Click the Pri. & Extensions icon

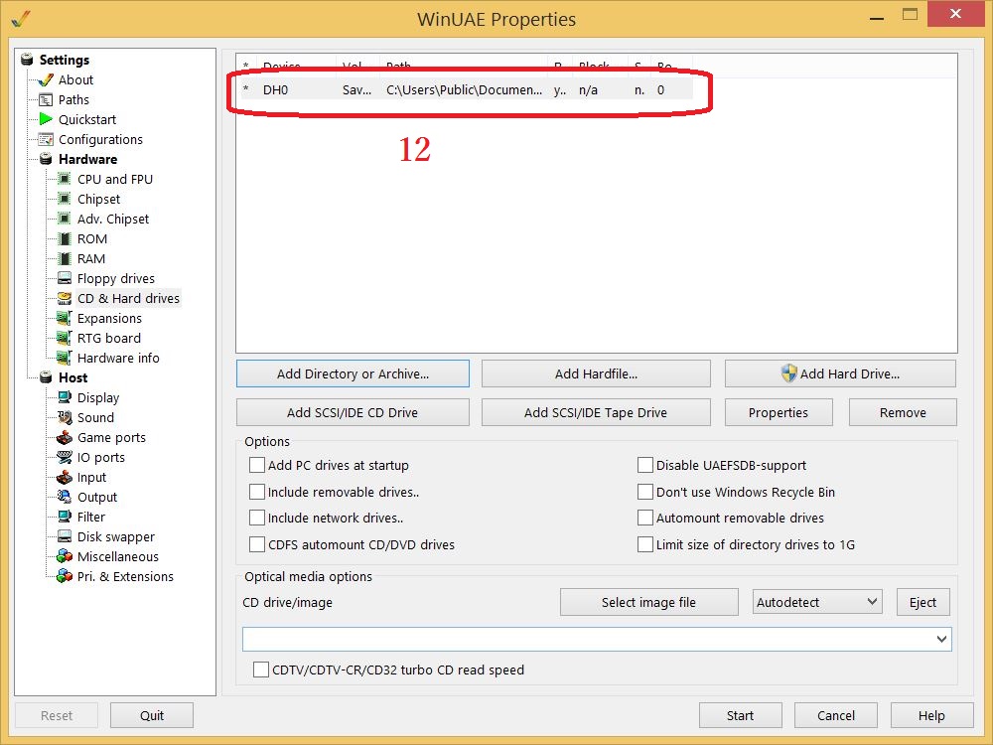(x=64, y=576)
